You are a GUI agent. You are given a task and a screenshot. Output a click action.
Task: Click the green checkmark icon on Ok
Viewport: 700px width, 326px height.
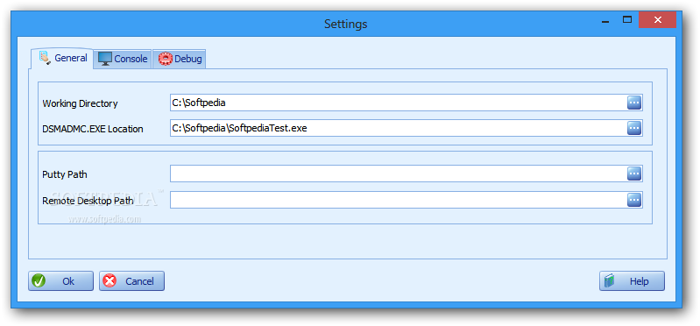39,281
